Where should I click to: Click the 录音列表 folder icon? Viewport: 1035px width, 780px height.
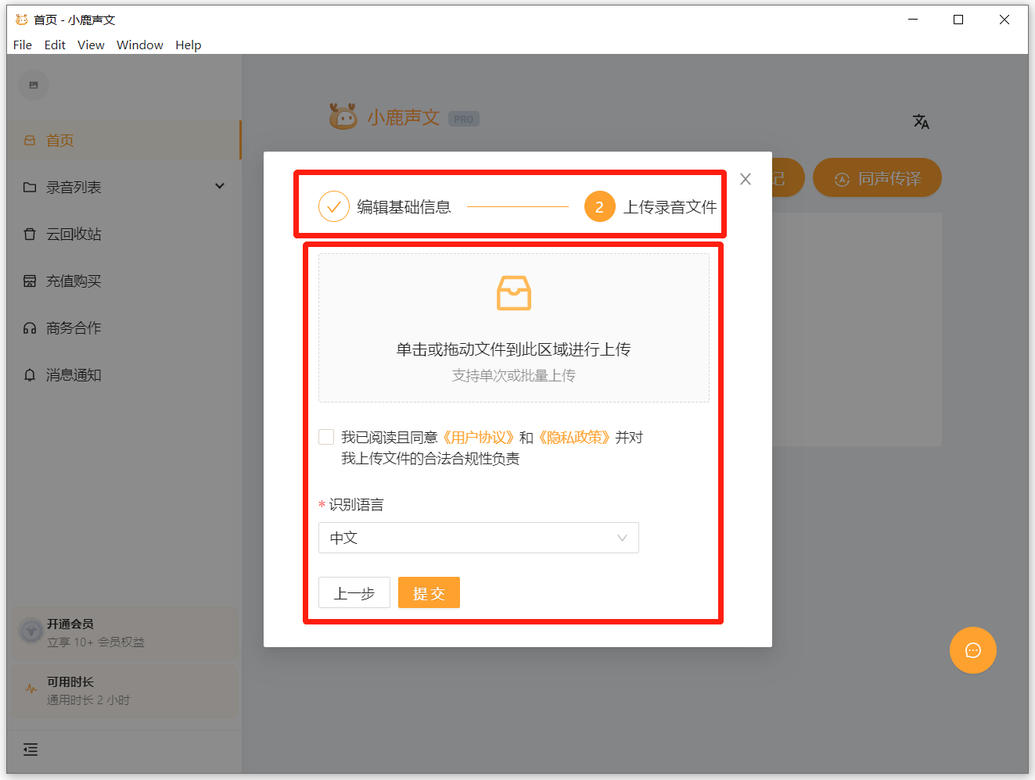pyautogui.click(x=30, y=188)
